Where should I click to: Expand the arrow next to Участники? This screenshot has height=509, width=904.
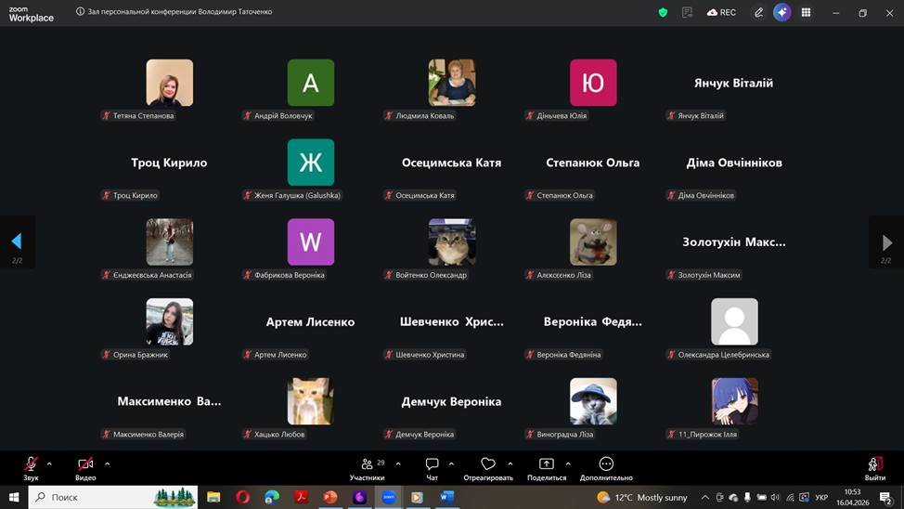tap(398, 463)
